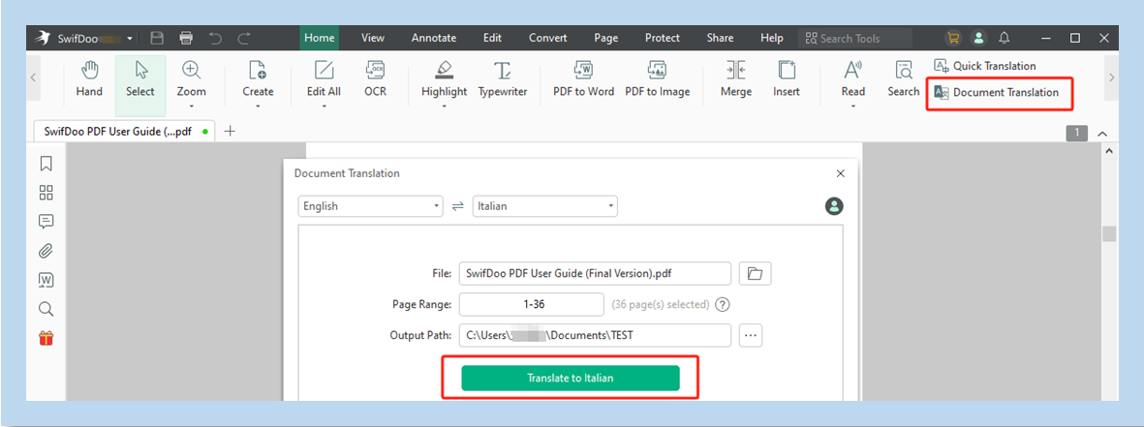Open the Convert tab

coord(548,38)
